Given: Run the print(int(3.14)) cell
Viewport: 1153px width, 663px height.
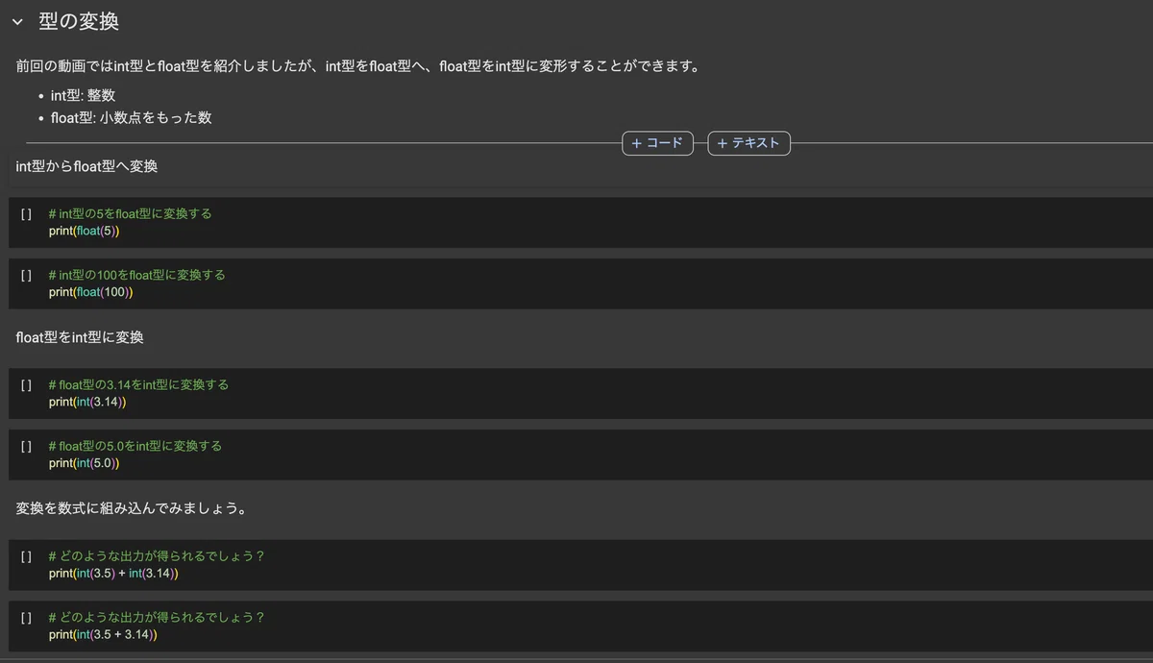Looking at the screenshot, I should pos(26,384).
